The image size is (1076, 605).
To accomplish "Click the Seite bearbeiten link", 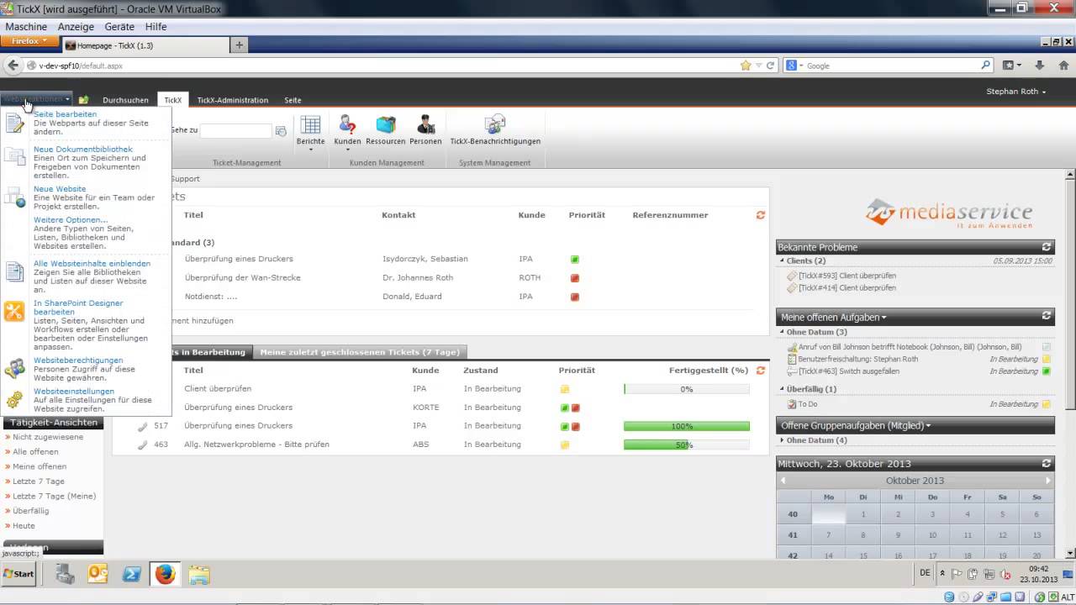I will (65, 114).
